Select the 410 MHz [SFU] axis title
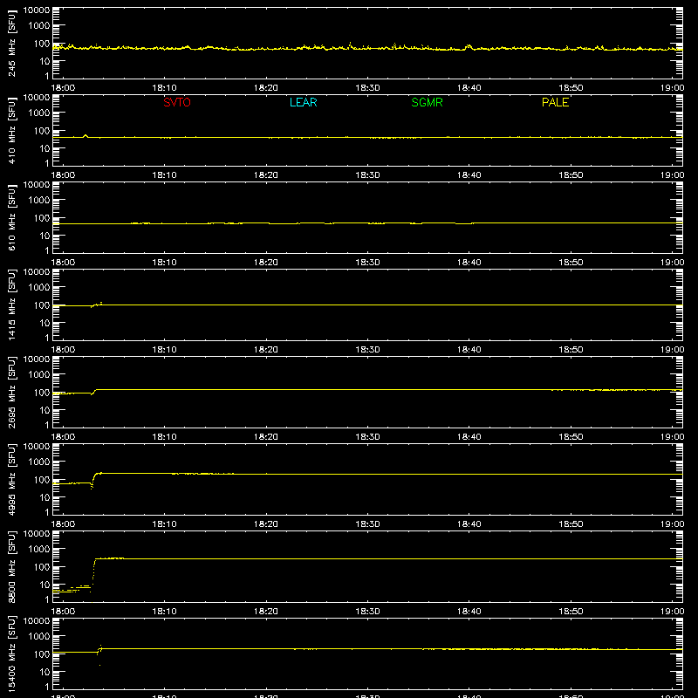Screen dimensions: 698x698 pyautogui.click(x=12, y=130)
